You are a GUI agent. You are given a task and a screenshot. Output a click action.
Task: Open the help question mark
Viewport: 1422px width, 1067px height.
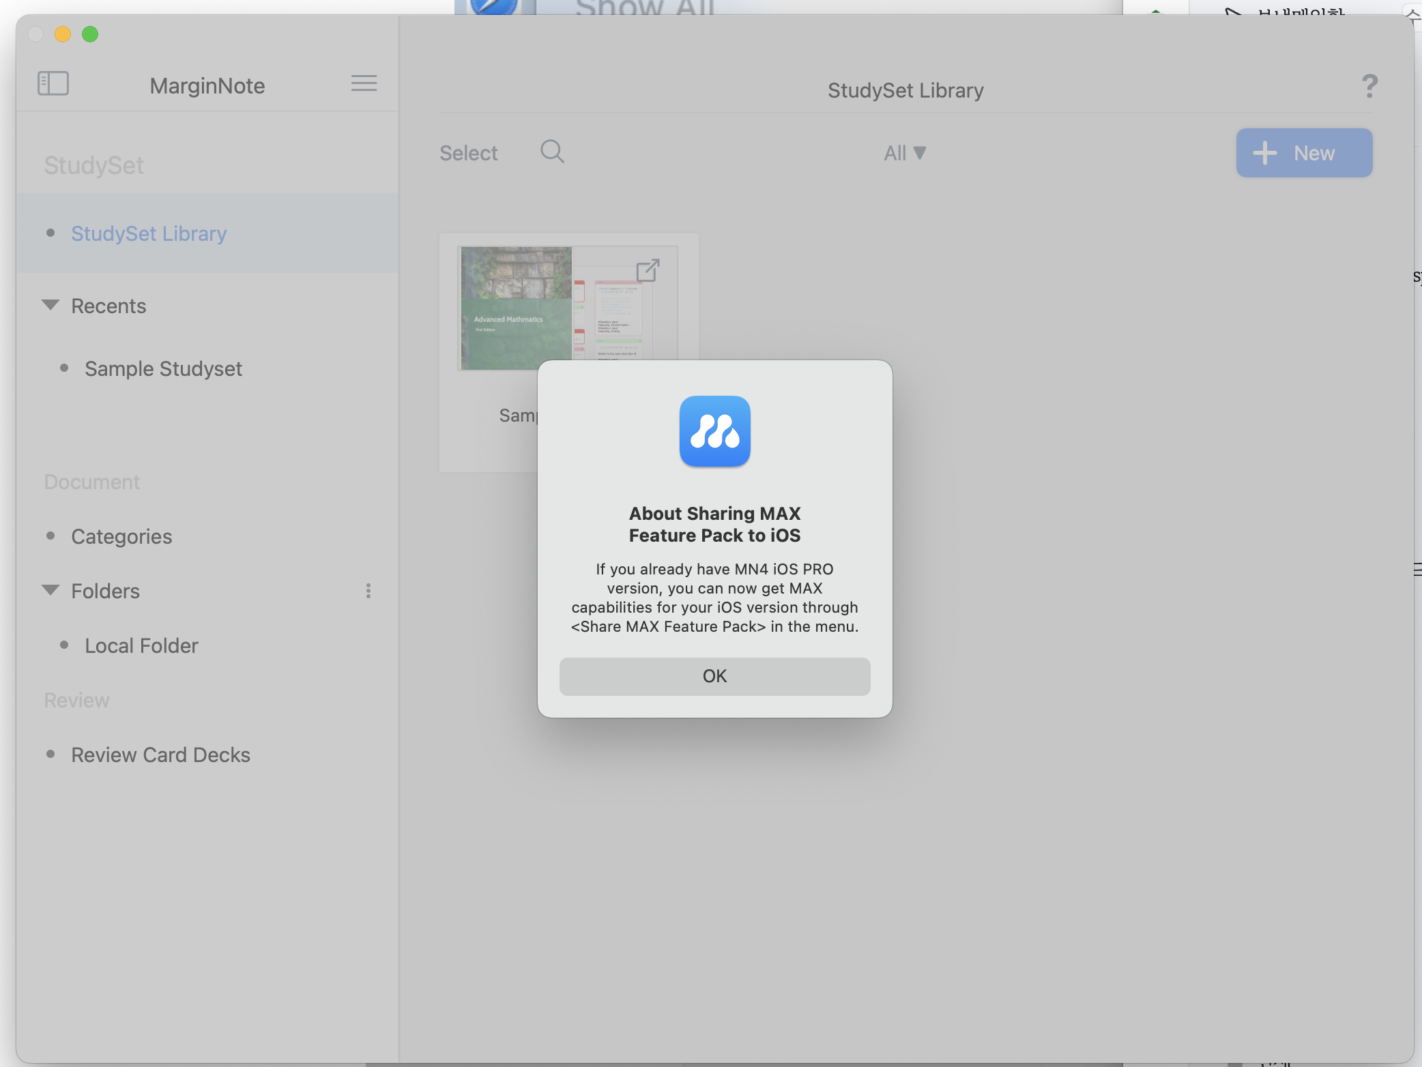(x=1369, y=86)
